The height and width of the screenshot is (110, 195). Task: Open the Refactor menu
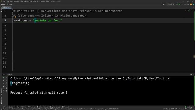click(x=26, y=2)
